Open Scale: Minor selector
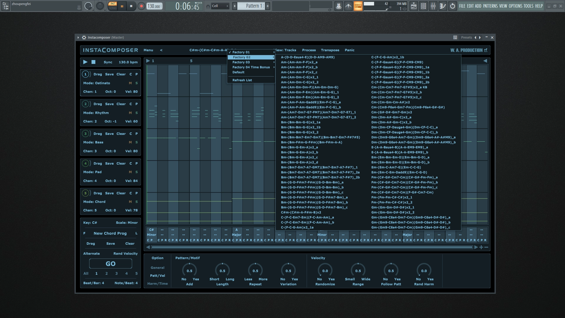 (x=127, y=223)
